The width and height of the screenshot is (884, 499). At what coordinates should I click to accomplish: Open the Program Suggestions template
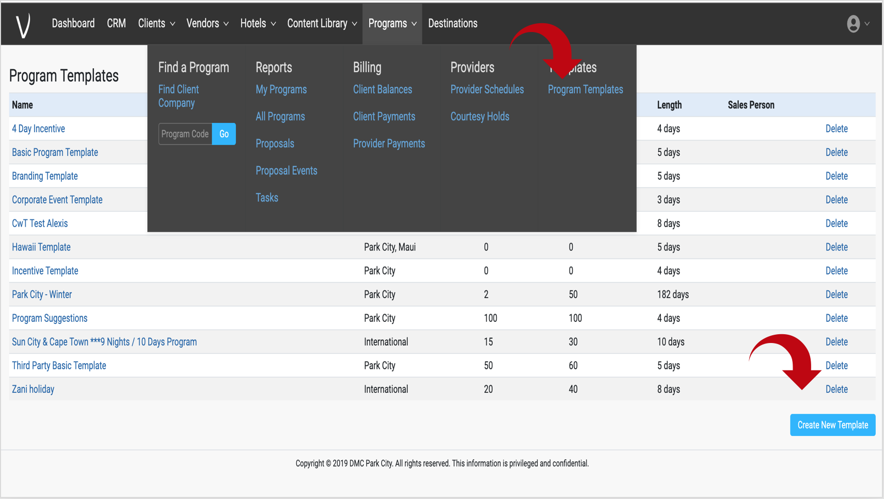pyautogui.click(x=50, y=318)
